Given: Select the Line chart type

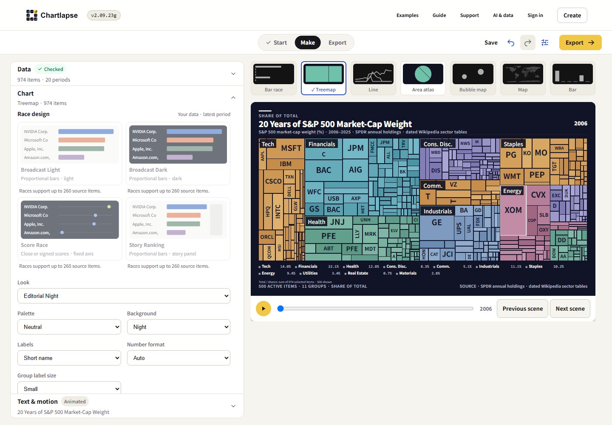Looking at the screenshot, I should 373,78.
